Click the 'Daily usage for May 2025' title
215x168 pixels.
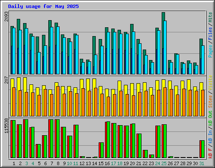[43, 6]
